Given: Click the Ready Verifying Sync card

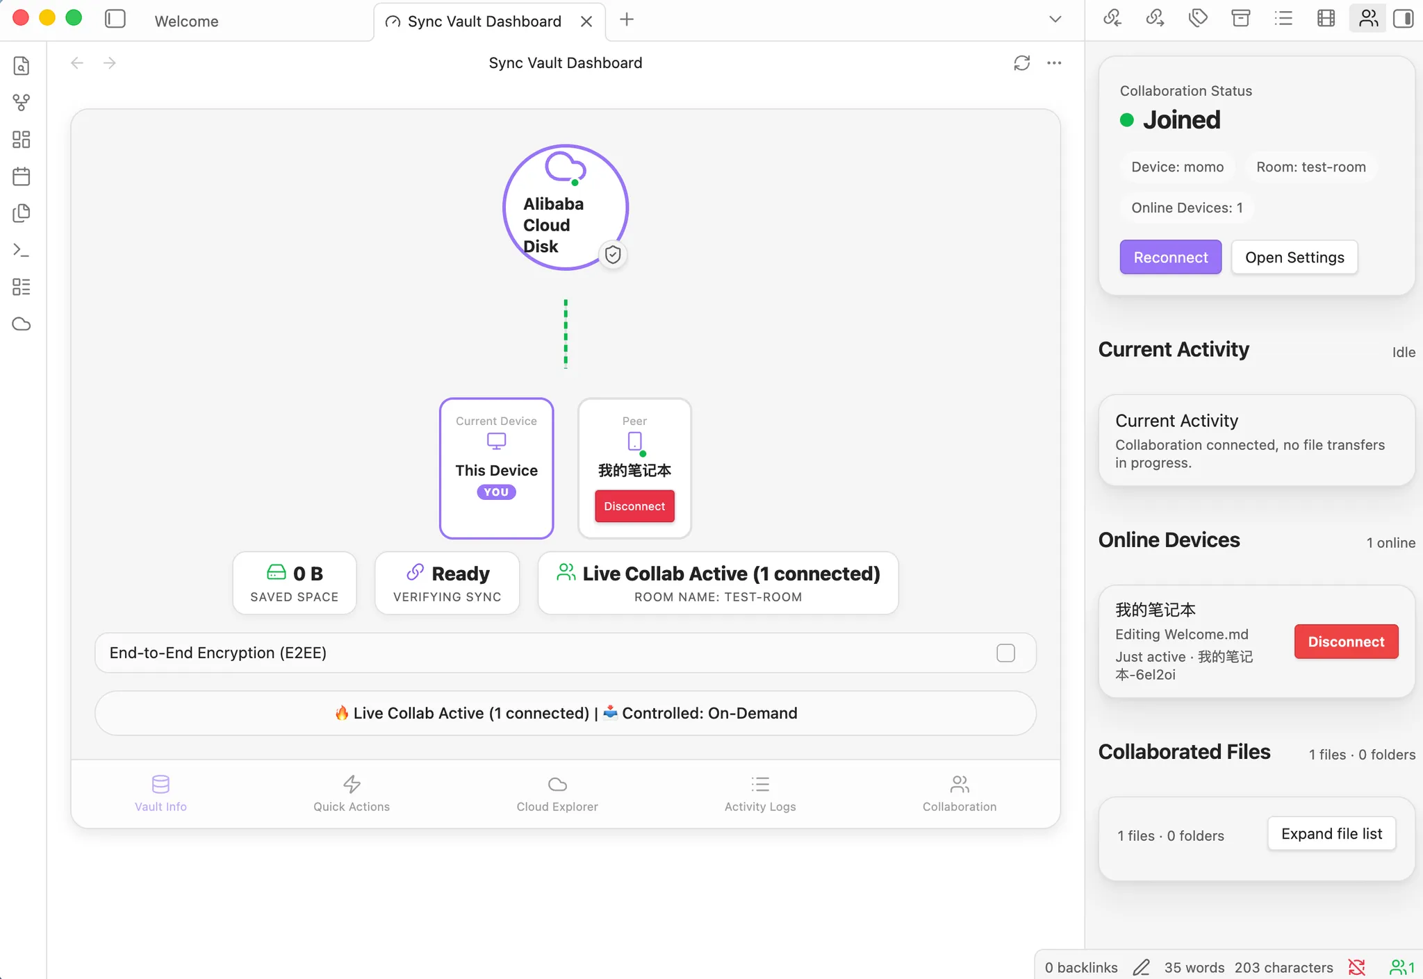Looking at the screenshot, I should click(x=447, y=583).
